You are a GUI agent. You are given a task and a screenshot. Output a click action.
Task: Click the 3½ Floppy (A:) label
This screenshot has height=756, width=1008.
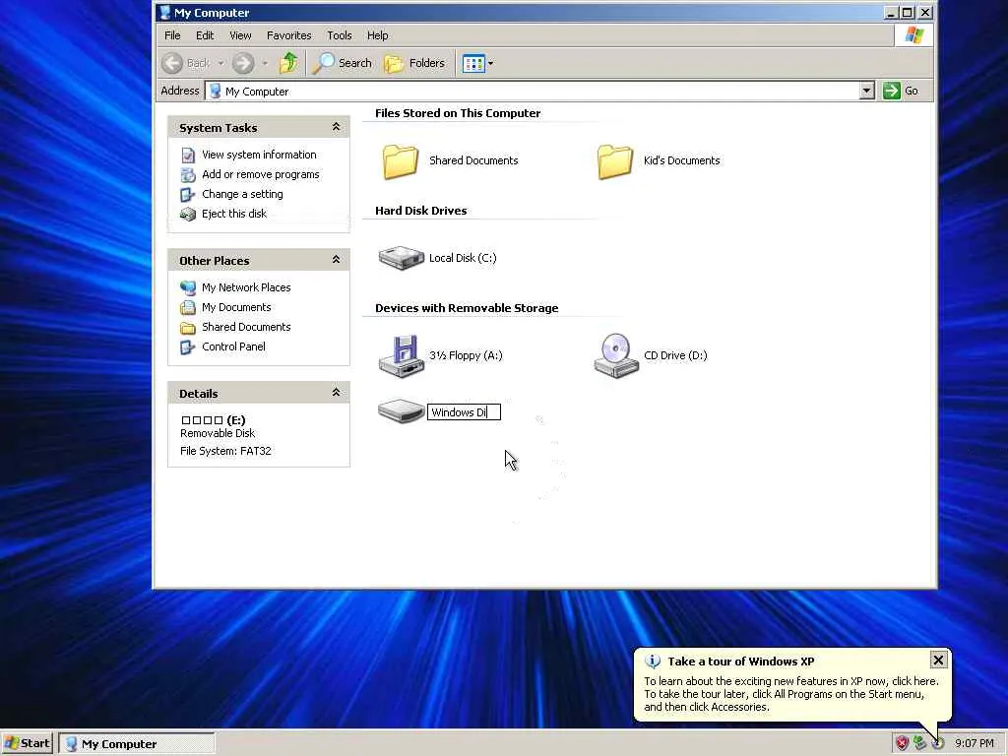[466, 355]
